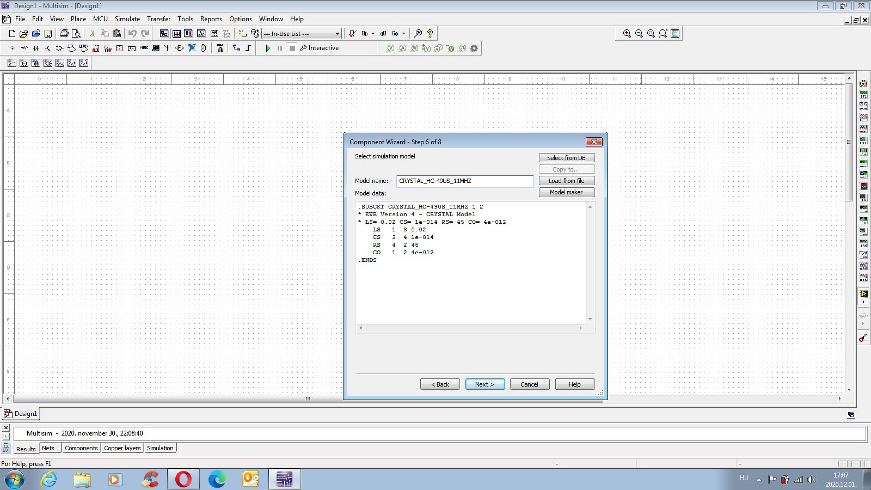Place a Misc component
871x490 pixels.
click(x=144, y=48)
